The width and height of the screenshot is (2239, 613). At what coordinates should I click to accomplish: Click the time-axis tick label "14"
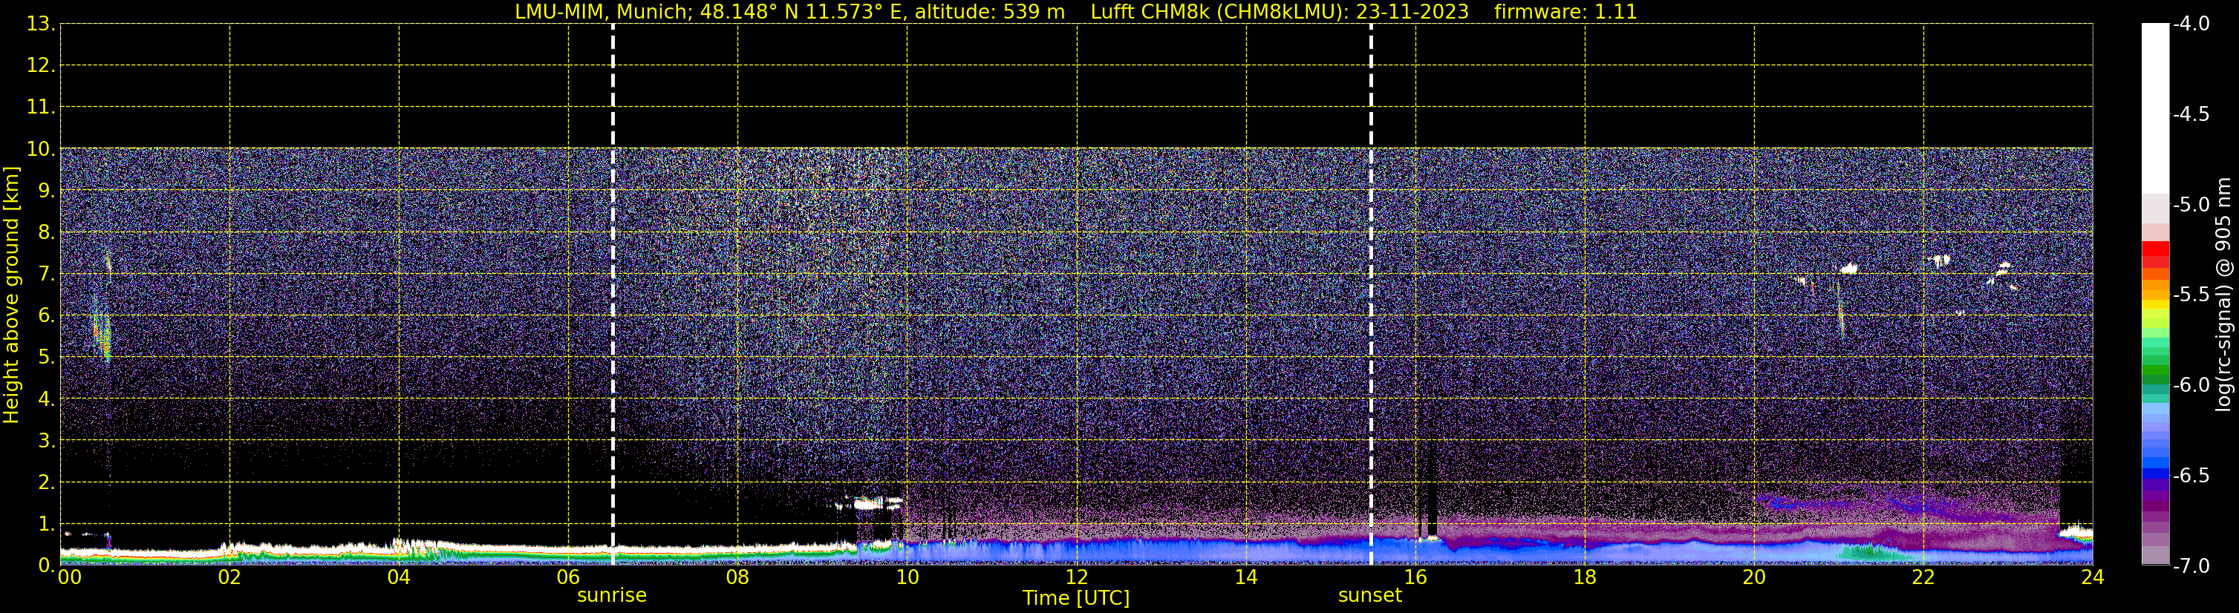1245,577
